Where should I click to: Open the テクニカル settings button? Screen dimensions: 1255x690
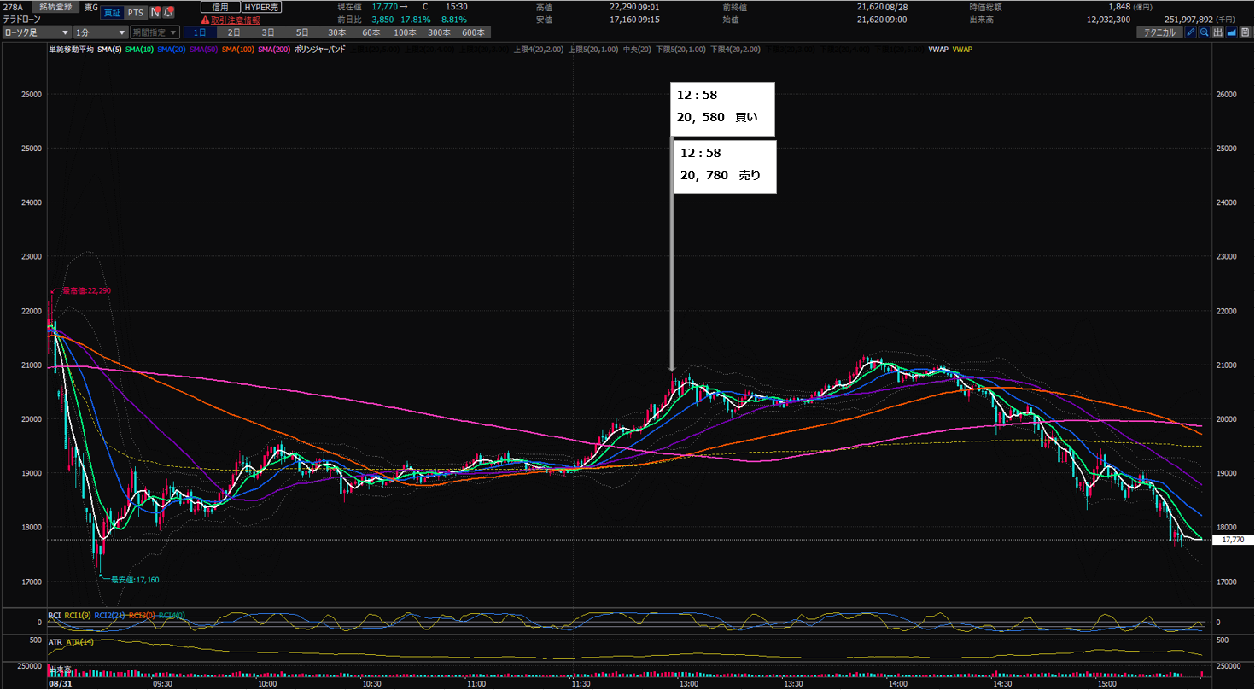coord(1159,32)
